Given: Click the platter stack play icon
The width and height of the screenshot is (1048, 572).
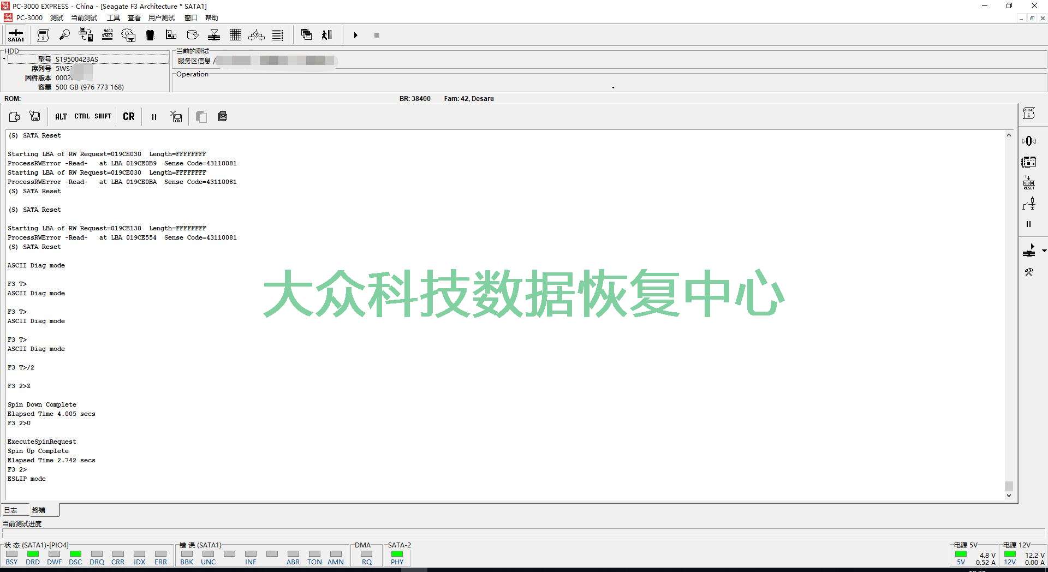Looking at the screenshot, I should [1029, 251].
